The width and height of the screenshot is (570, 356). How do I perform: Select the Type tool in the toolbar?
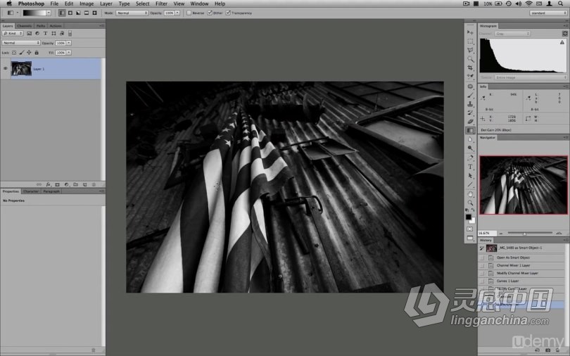pyautogui.click(x=470, y=166)
